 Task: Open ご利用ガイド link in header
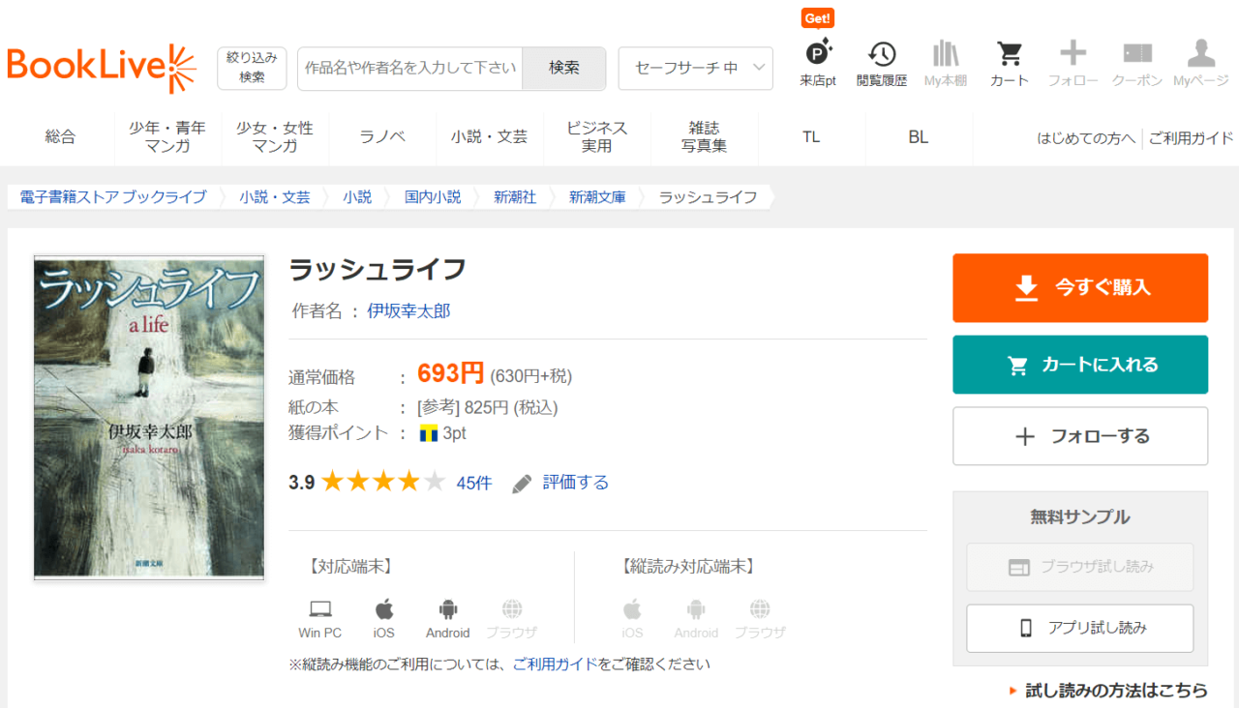coord(1191,138)
